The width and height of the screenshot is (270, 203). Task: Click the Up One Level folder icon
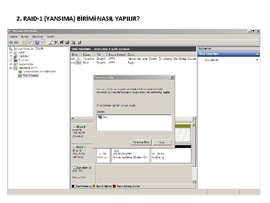point(24,42)
